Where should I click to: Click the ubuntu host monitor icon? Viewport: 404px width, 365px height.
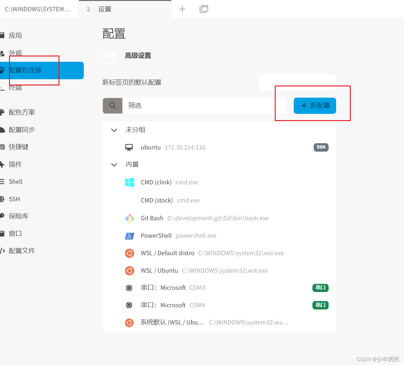click(129, 147)
